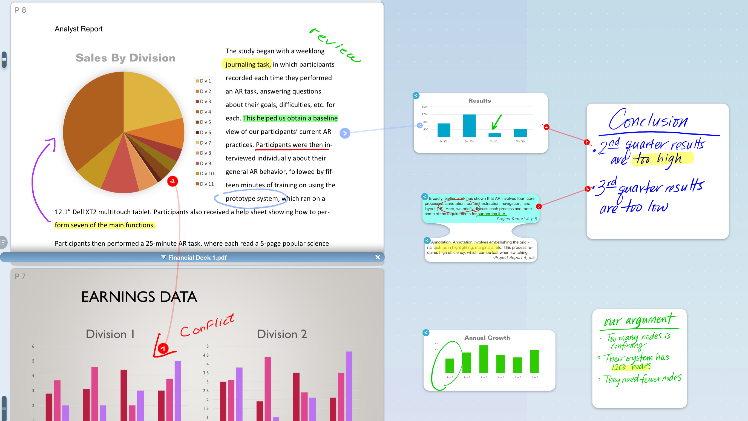
Task: Close the Financial Deck 1.pdf document tab
Action: [x=378, y=256]
